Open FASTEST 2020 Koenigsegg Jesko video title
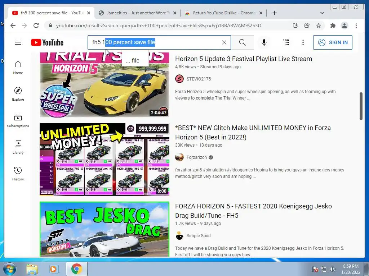The image size is (369, 276). (253, 211)
